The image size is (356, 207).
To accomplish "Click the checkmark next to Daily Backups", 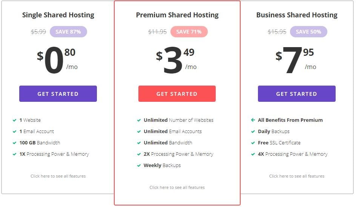I will point(253,132).
